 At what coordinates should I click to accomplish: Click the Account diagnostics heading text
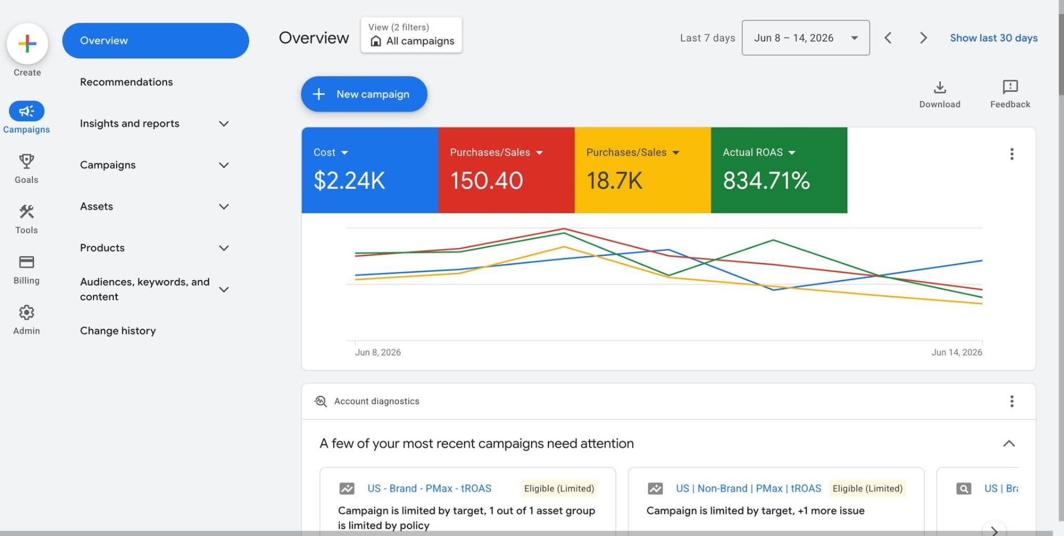point(377,401)
